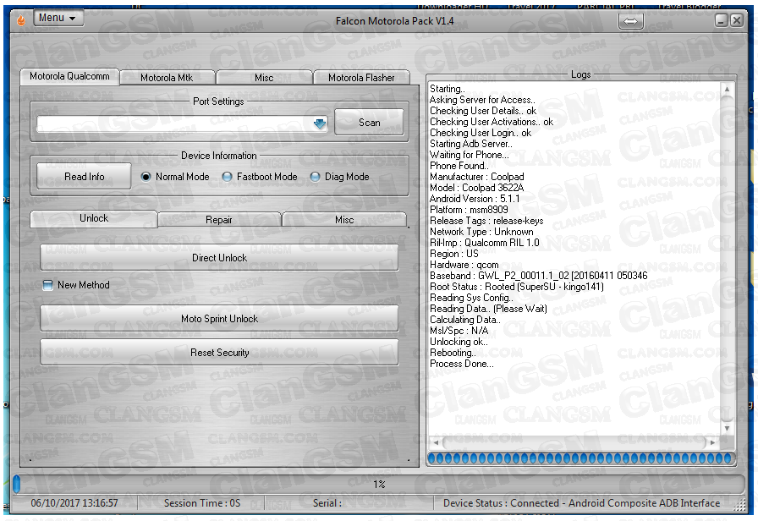This screenshot has height=521, width=758.
Task: Click the 'Process Done...' log line
Action: [462, 364]
